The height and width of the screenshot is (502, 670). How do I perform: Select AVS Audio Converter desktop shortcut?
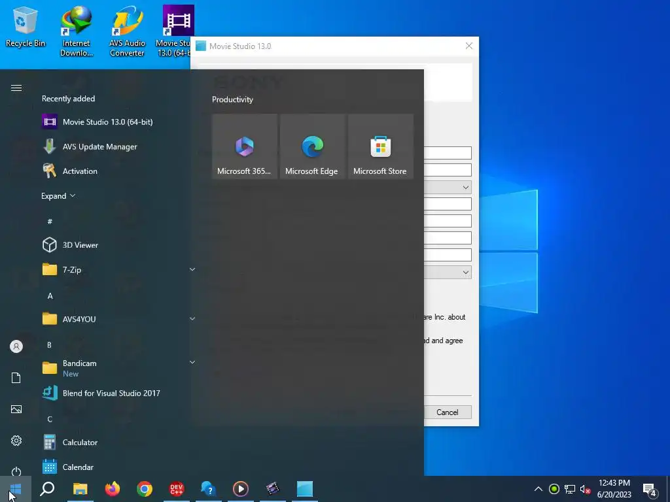pyautogui.click(x=127, y=31)
